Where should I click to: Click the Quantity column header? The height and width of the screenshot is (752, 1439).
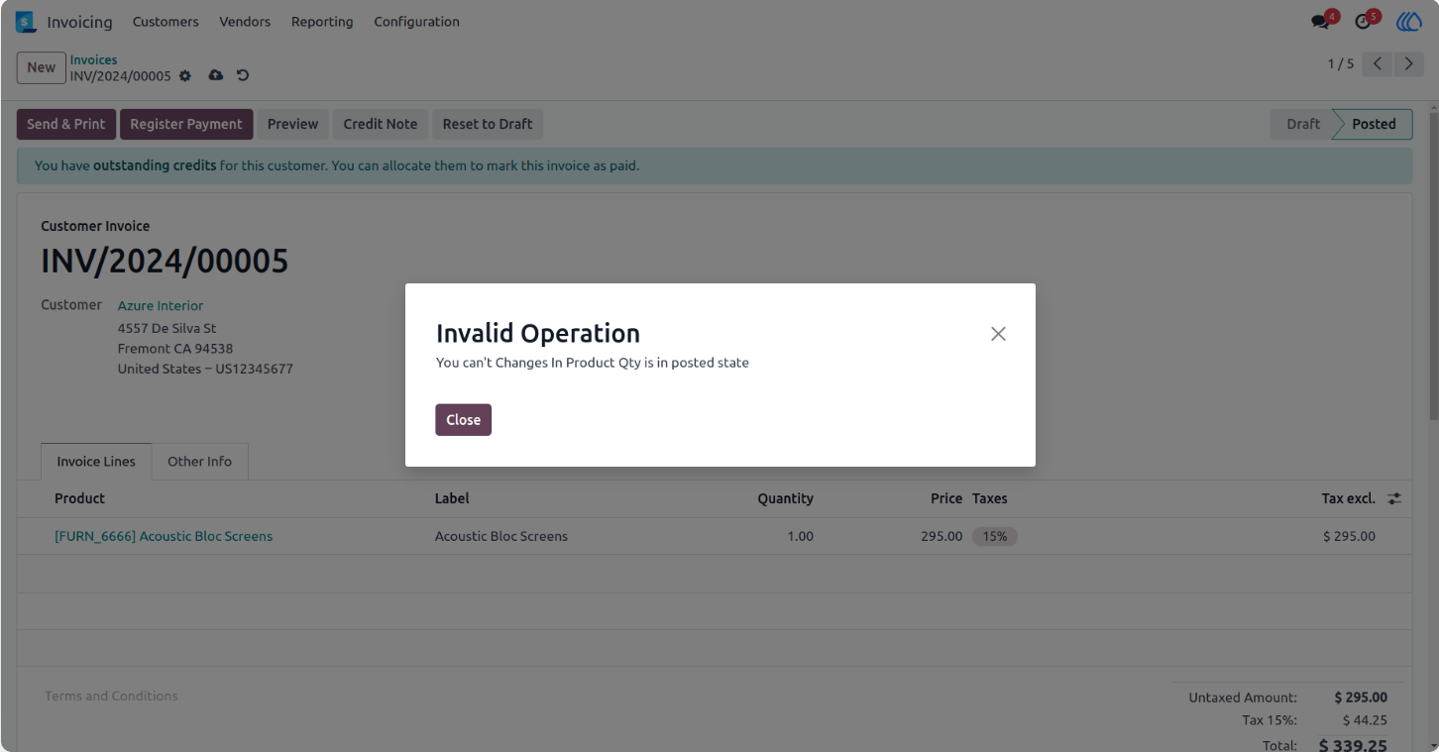786,498
